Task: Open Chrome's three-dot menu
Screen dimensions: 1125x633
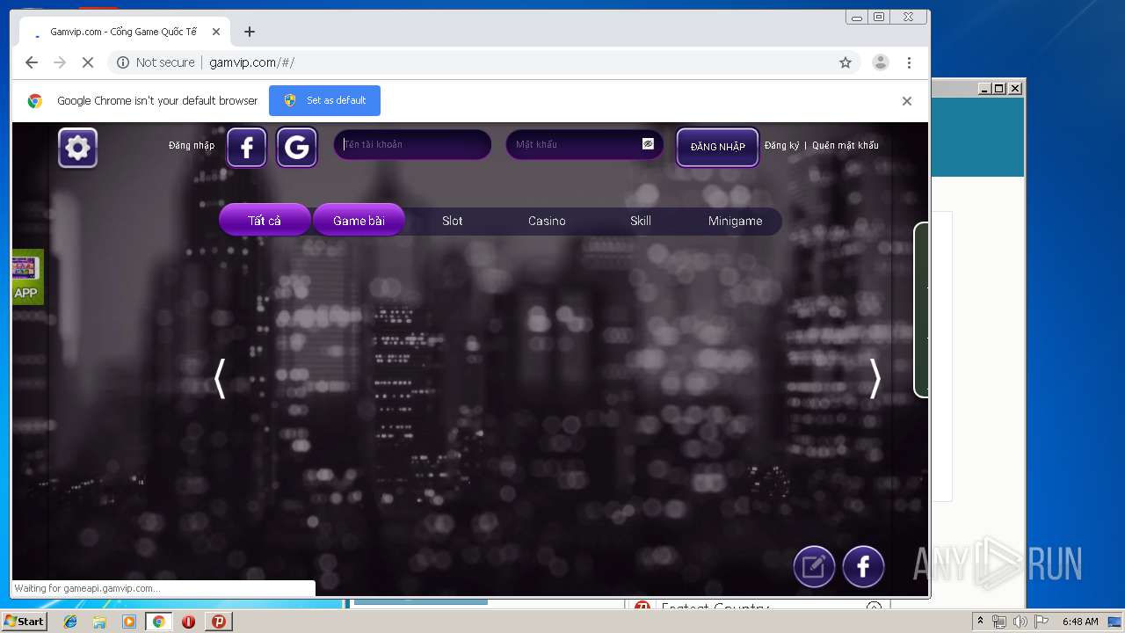Action: coord(909,62)
